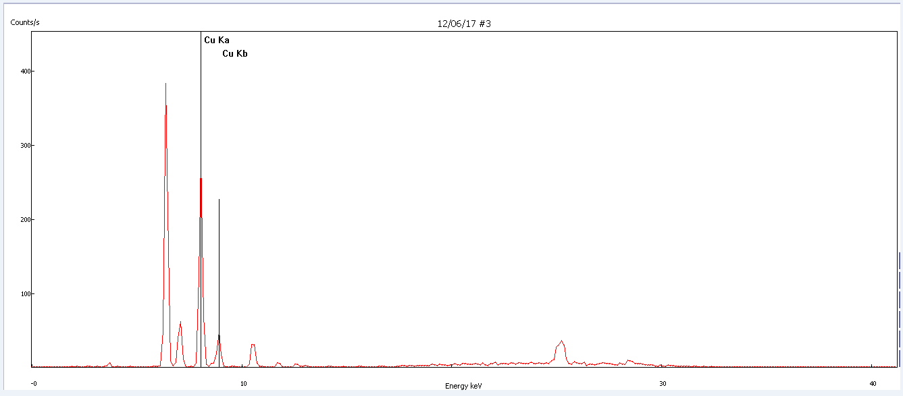Click the Counts/s axis label

25,23
